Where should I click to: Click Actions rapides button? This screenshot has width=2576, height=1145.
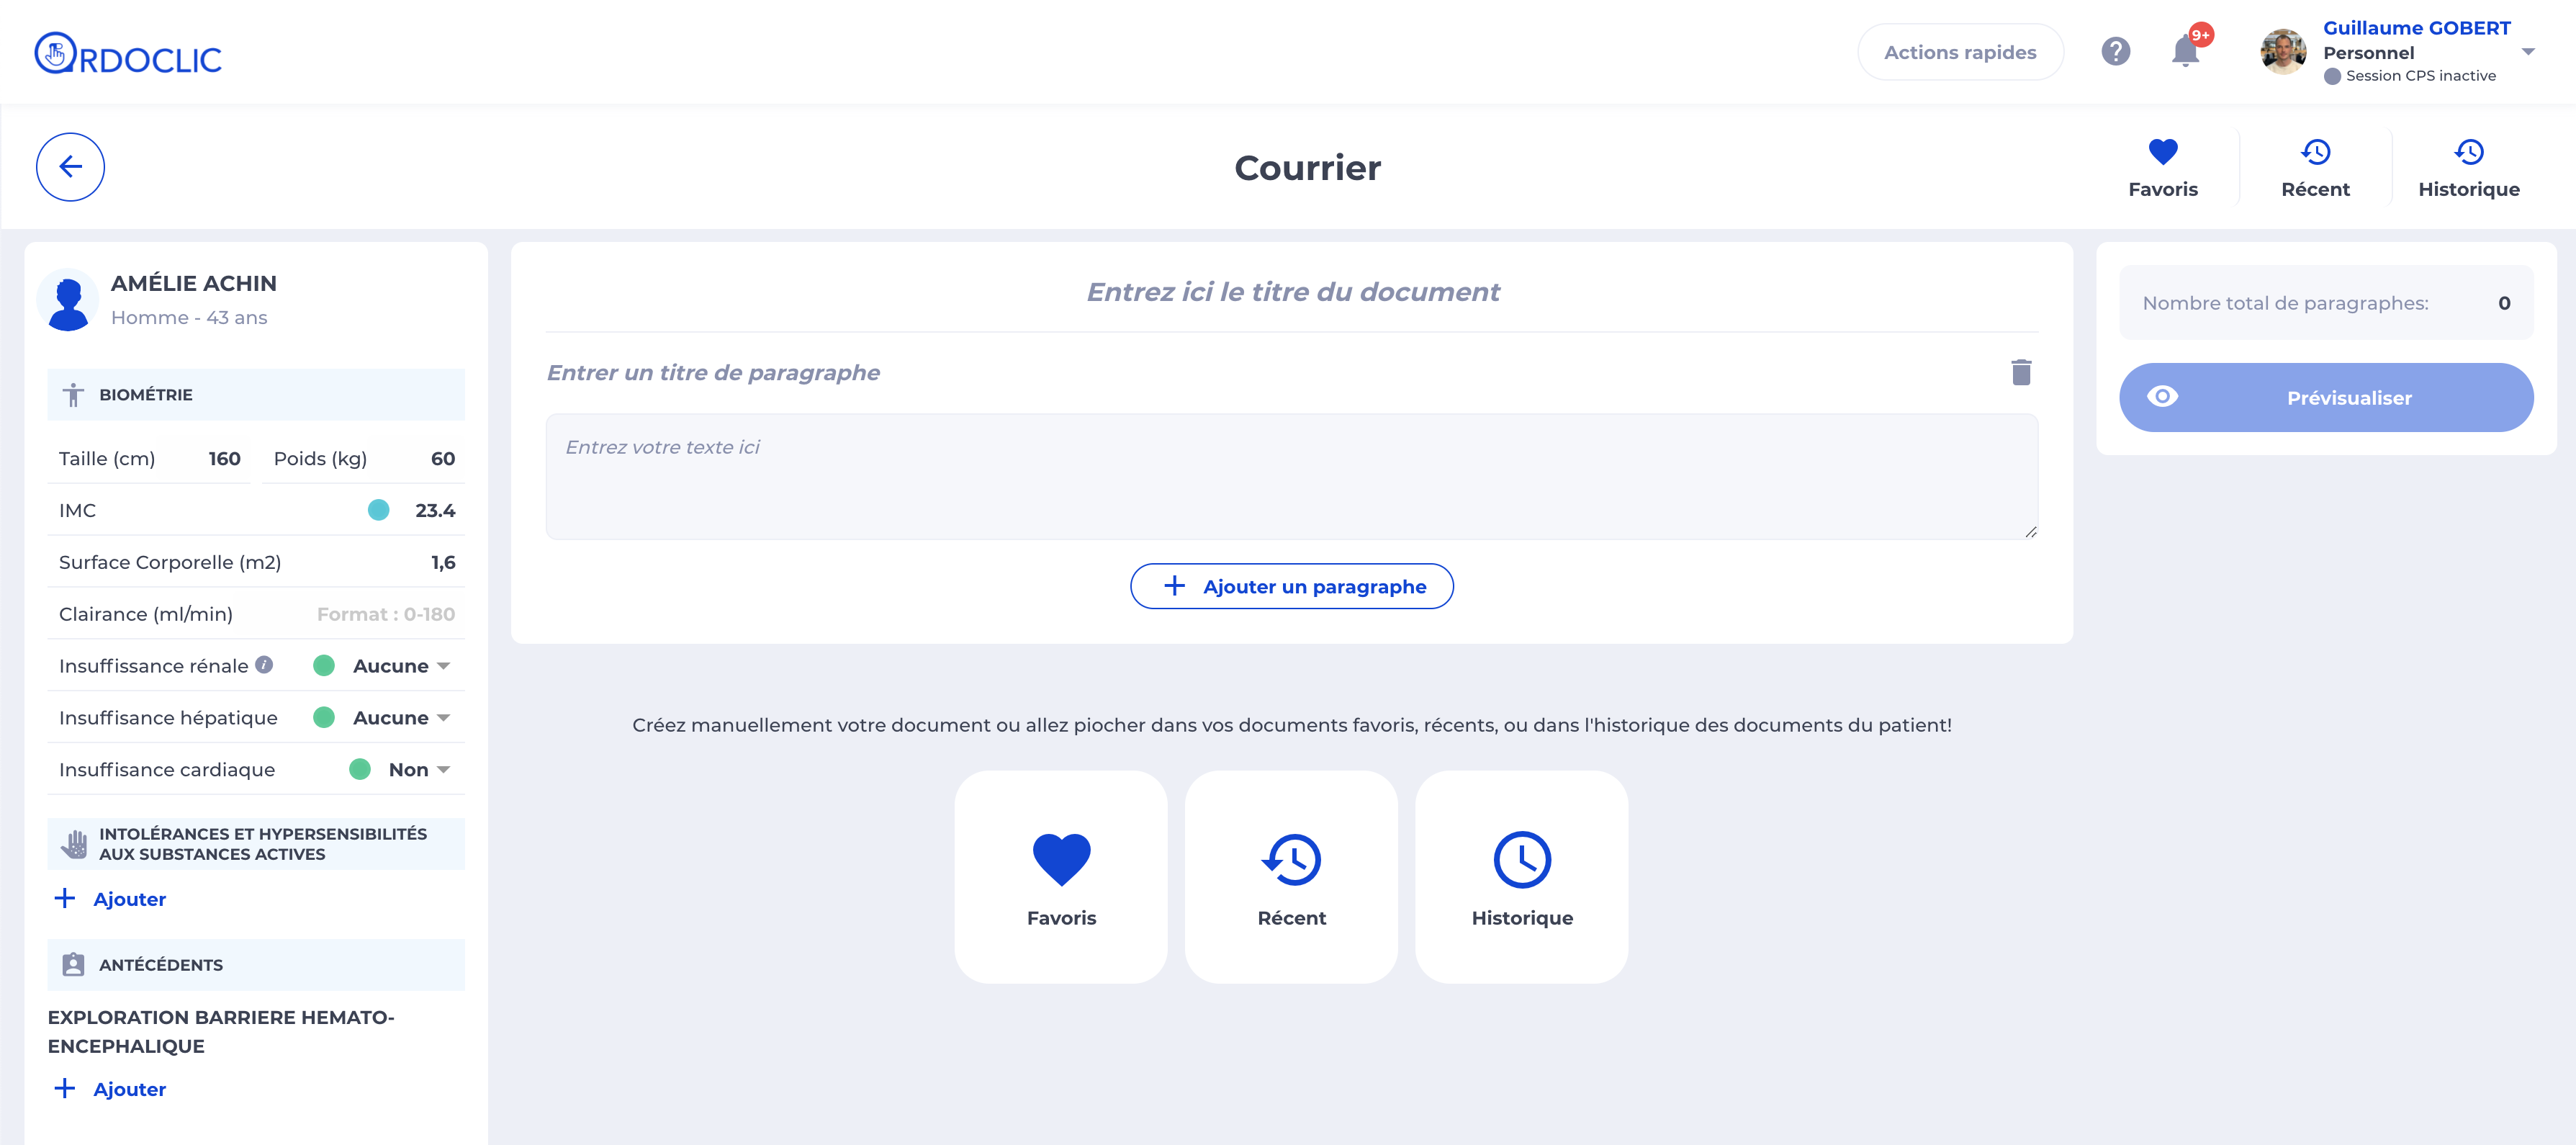(x=1960, y=52)
